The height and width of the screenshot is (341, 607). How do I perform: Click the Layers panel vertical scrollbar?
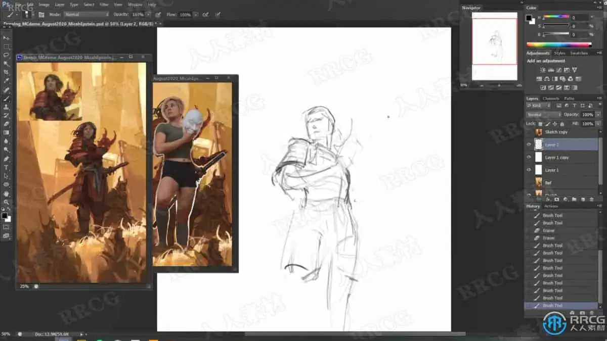[x=600, y=162]
